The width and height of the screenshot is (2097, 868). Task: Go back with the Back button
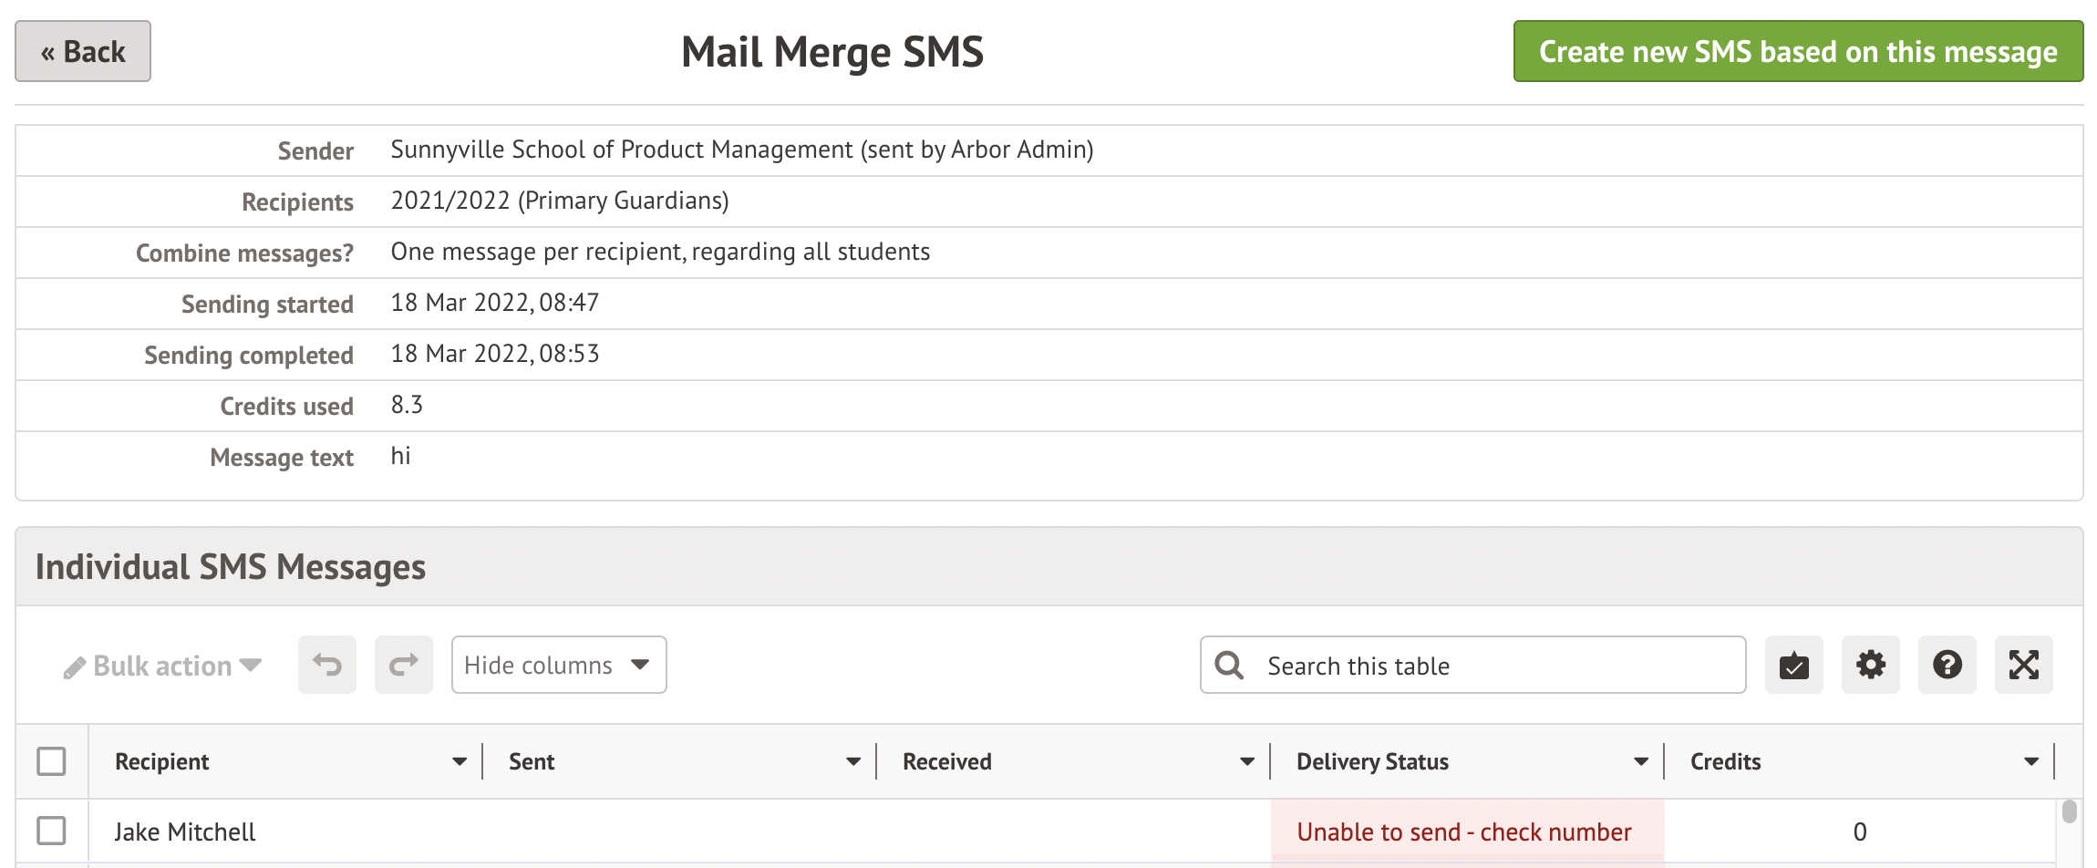83,51
